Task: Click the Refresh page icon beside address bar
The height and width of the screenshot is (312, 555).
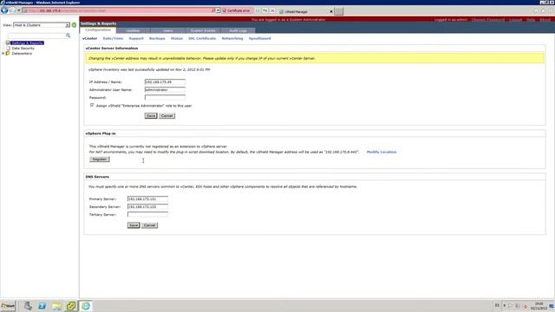Action: click(x=265, y=10)
